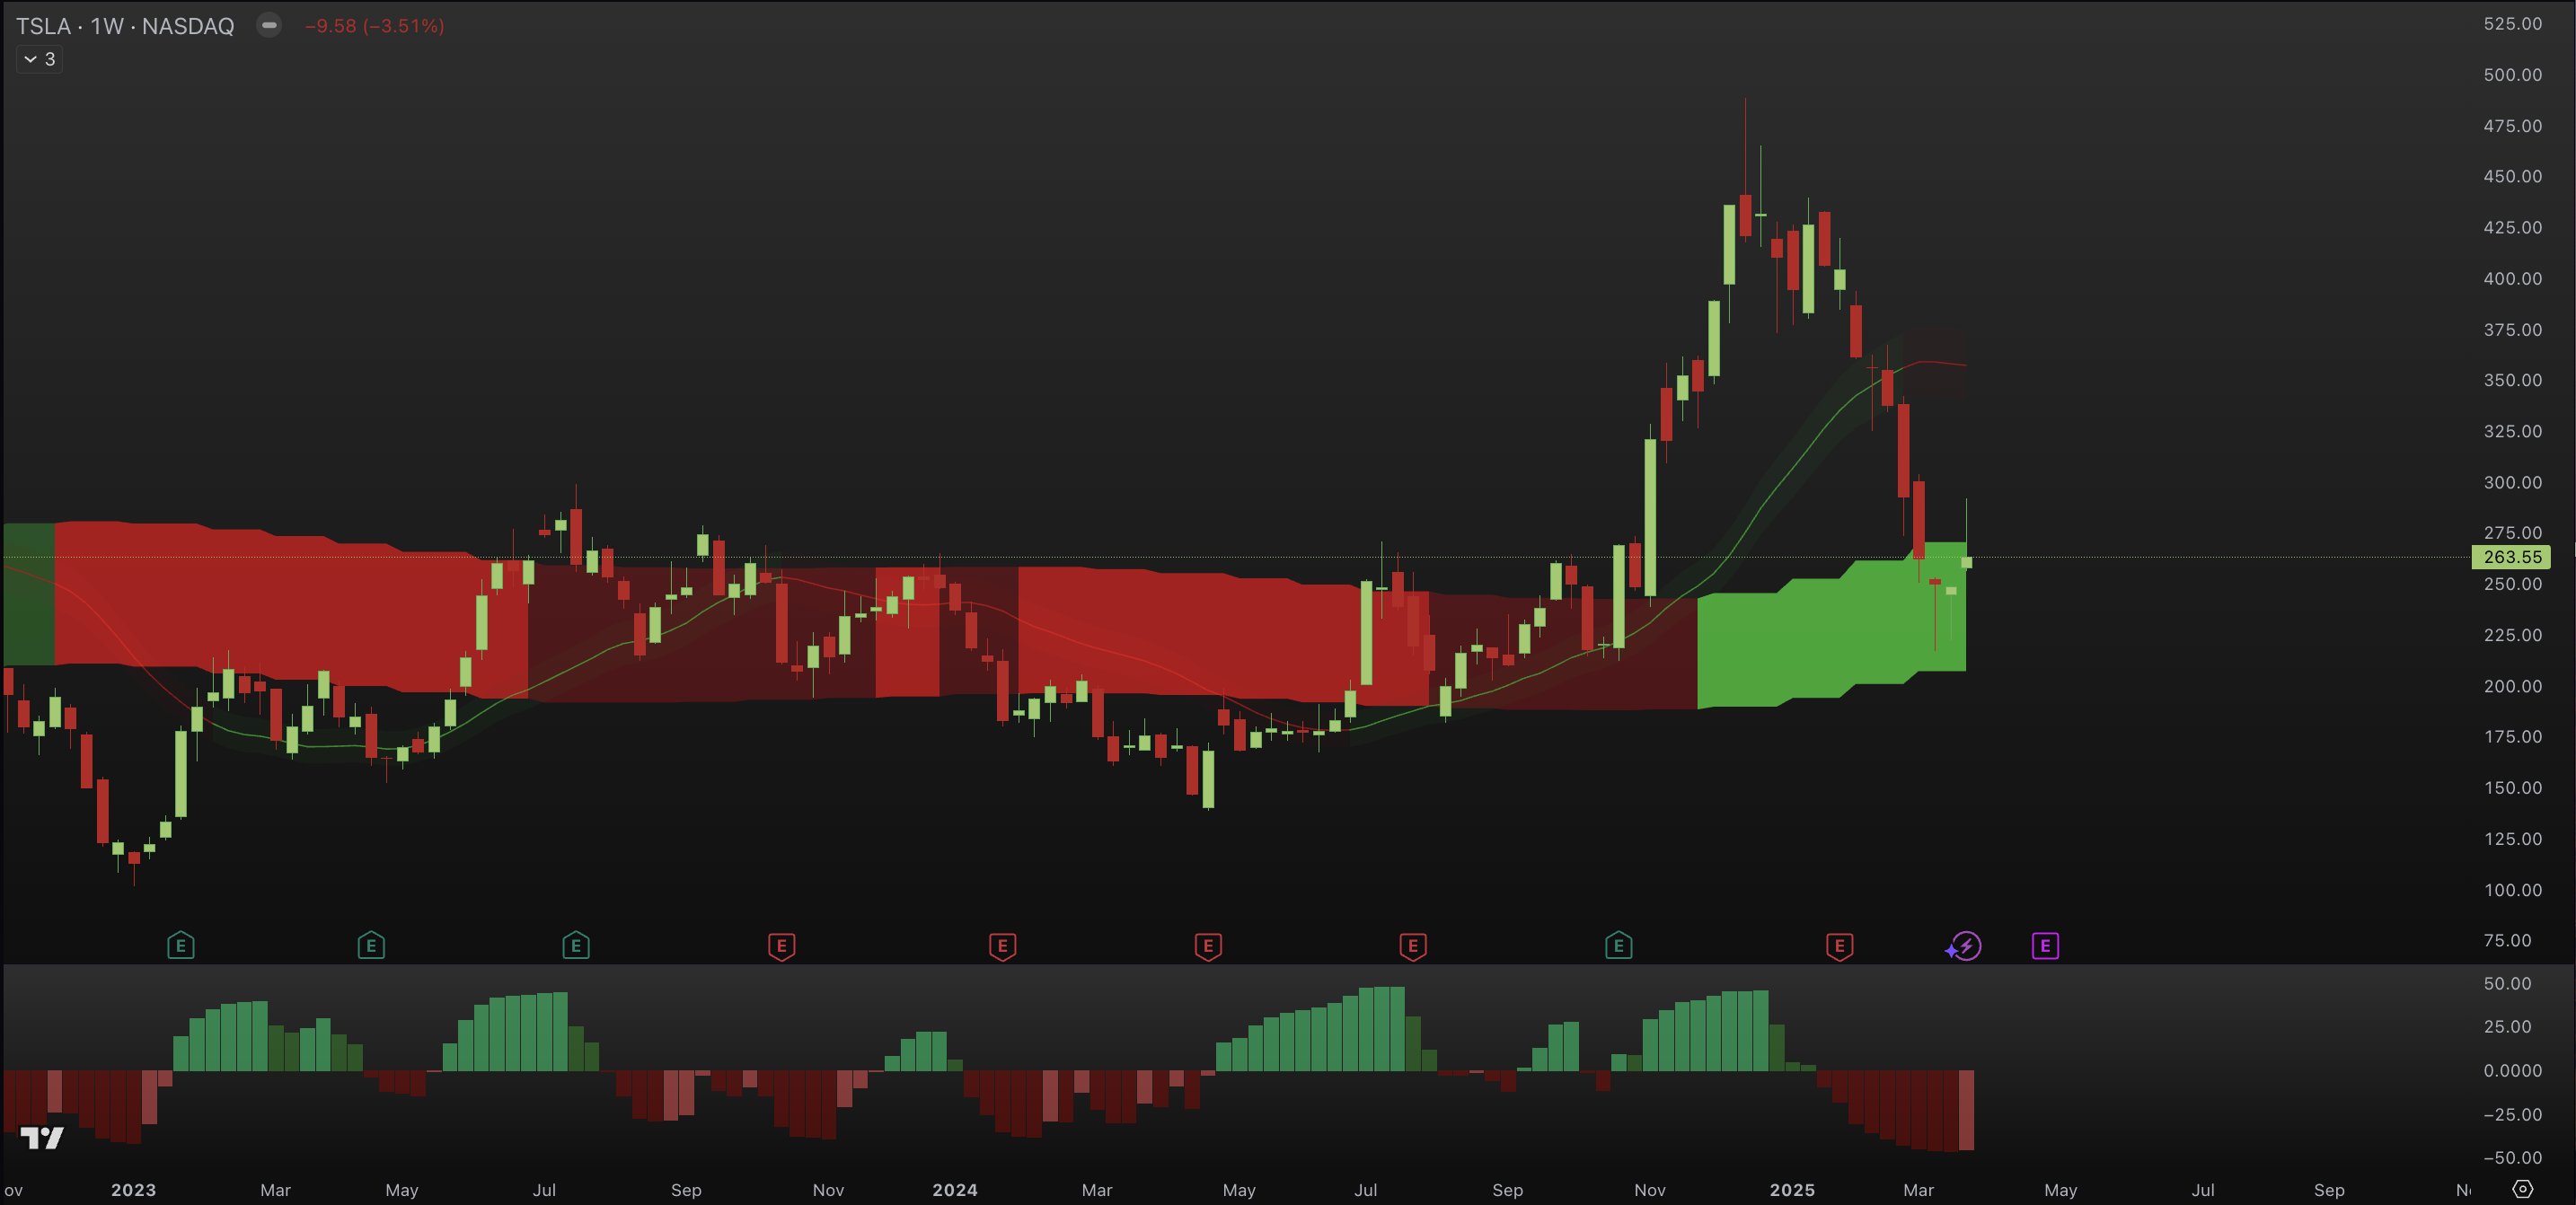Click the 2024 label on the time axis
This screenshot has height=1205, width=2576.
[x=954, y=1190]
